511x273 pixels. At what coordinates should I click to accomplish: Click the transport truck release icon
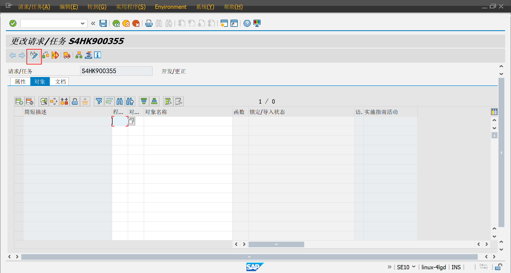[x=67, y=55]
